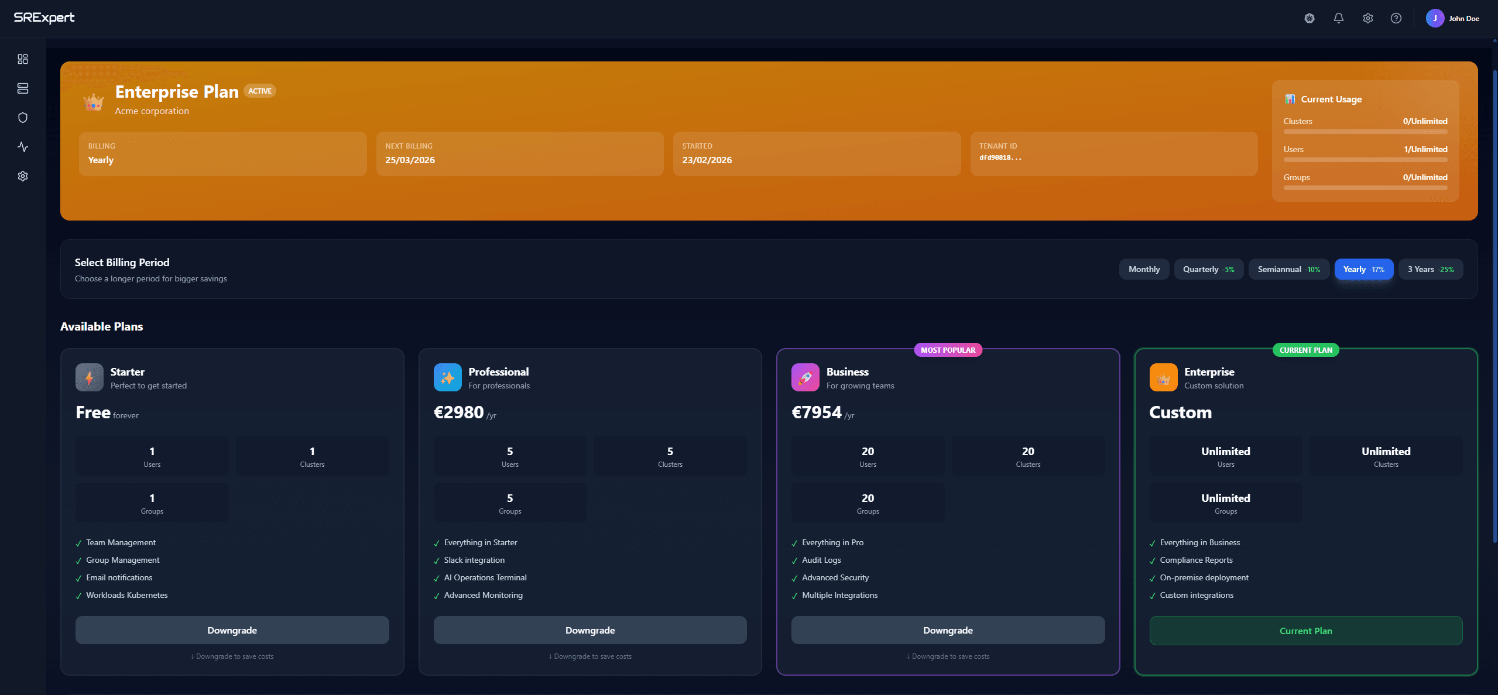Click the Kubernetes wheel icon in header

pos(1310,18)
